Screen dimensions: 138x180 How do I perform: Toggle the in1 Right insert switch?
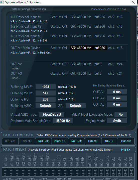click(x=11, y=172)
